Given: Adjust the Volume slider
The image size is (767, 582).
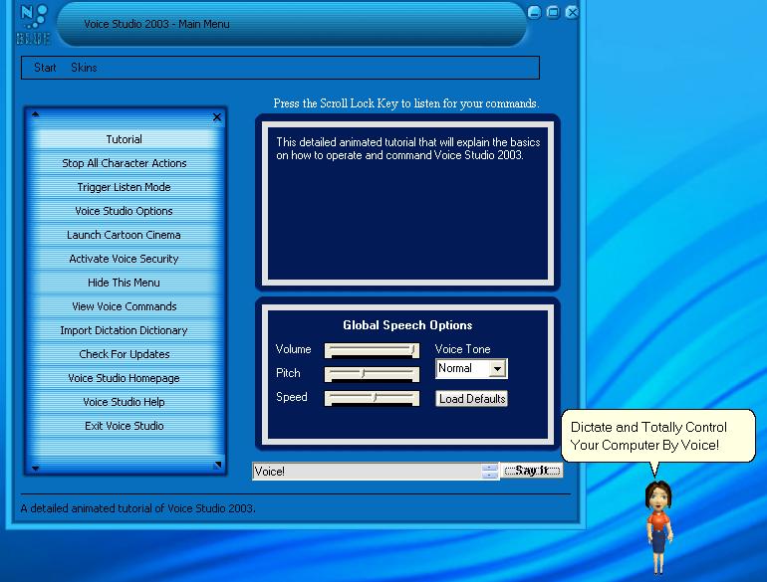Looking at the screenshot, I should click(372, 350).
